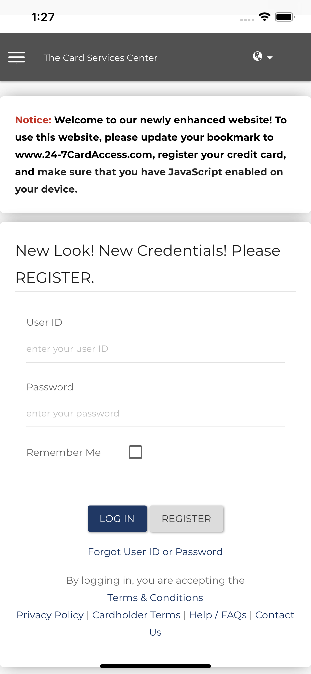
Task: Open the hamburger navigation menu
Action: [x=17, y=57]
